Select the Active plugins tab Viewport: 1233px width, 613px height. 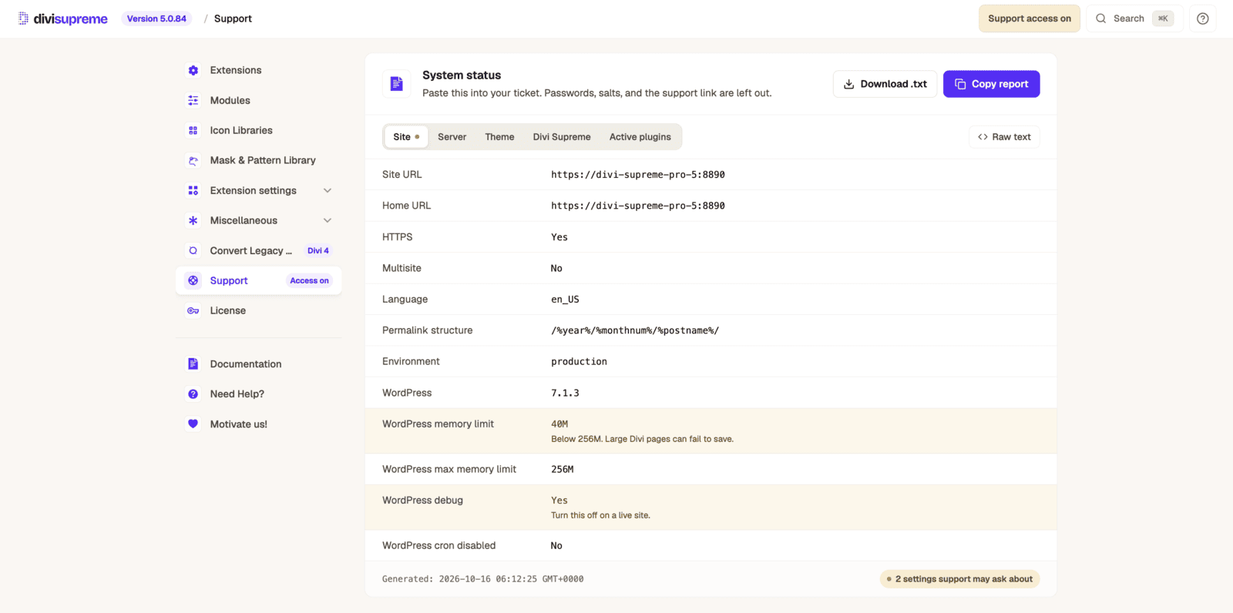640,137
